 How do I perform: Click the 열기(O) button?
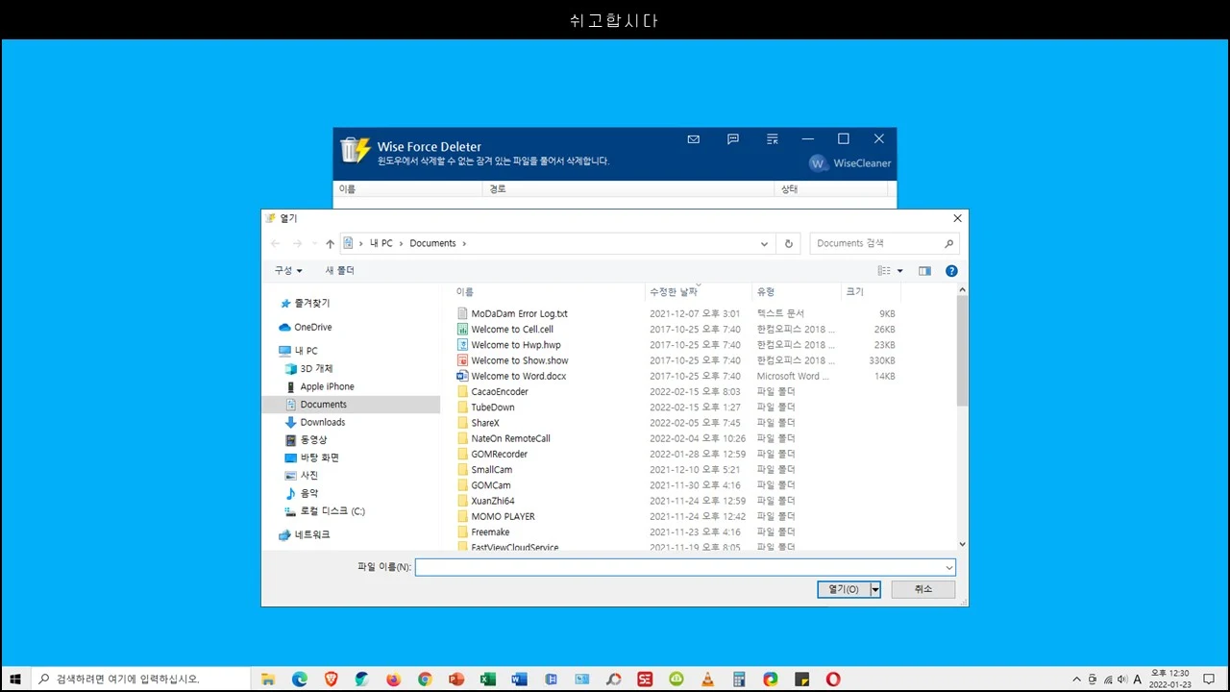tap(844, 589)
